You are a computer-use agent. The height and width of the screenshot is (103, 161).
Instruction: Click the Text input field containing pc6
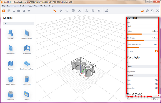pos(142,26)
